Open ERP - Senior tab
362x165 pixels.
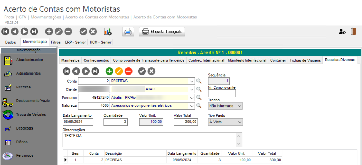tap(76, 42)
